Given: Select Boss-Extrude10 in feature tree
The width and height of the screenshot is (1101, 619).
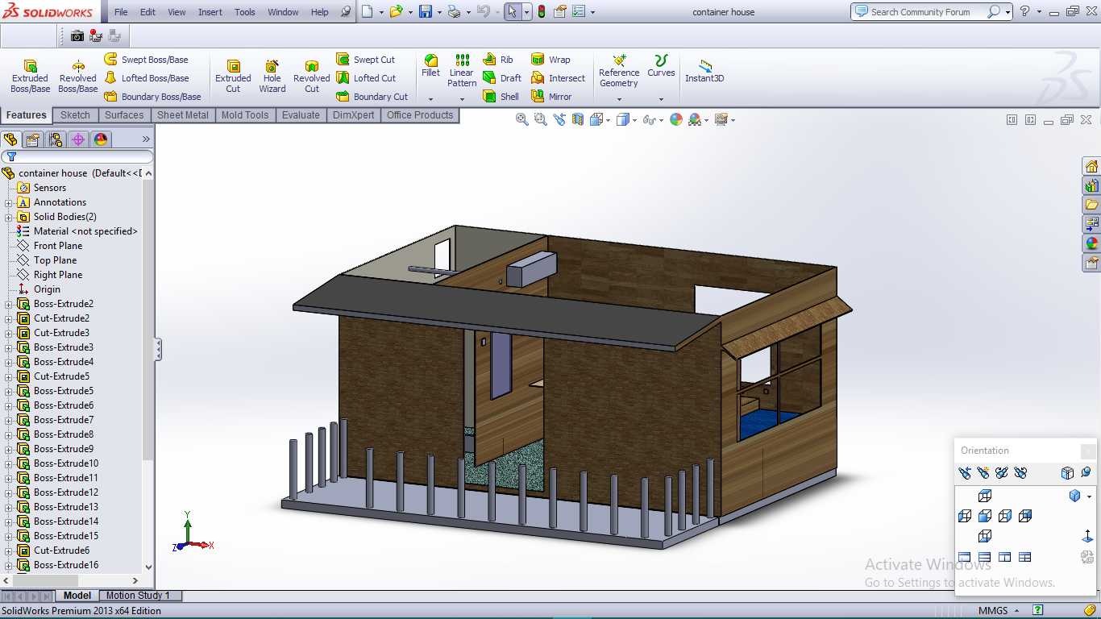Looking at the screenshot, I should (66, 463).
